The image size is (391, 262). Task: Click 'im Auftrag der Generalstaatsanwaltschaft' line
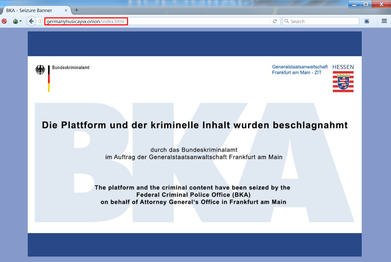194,157
